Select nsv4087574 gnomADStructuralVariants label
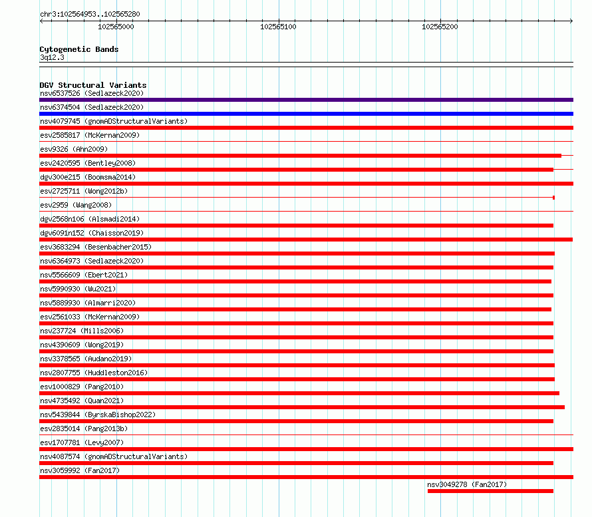Image resolution: width=592 pixels, height=517 pixels. pos(114,456)
